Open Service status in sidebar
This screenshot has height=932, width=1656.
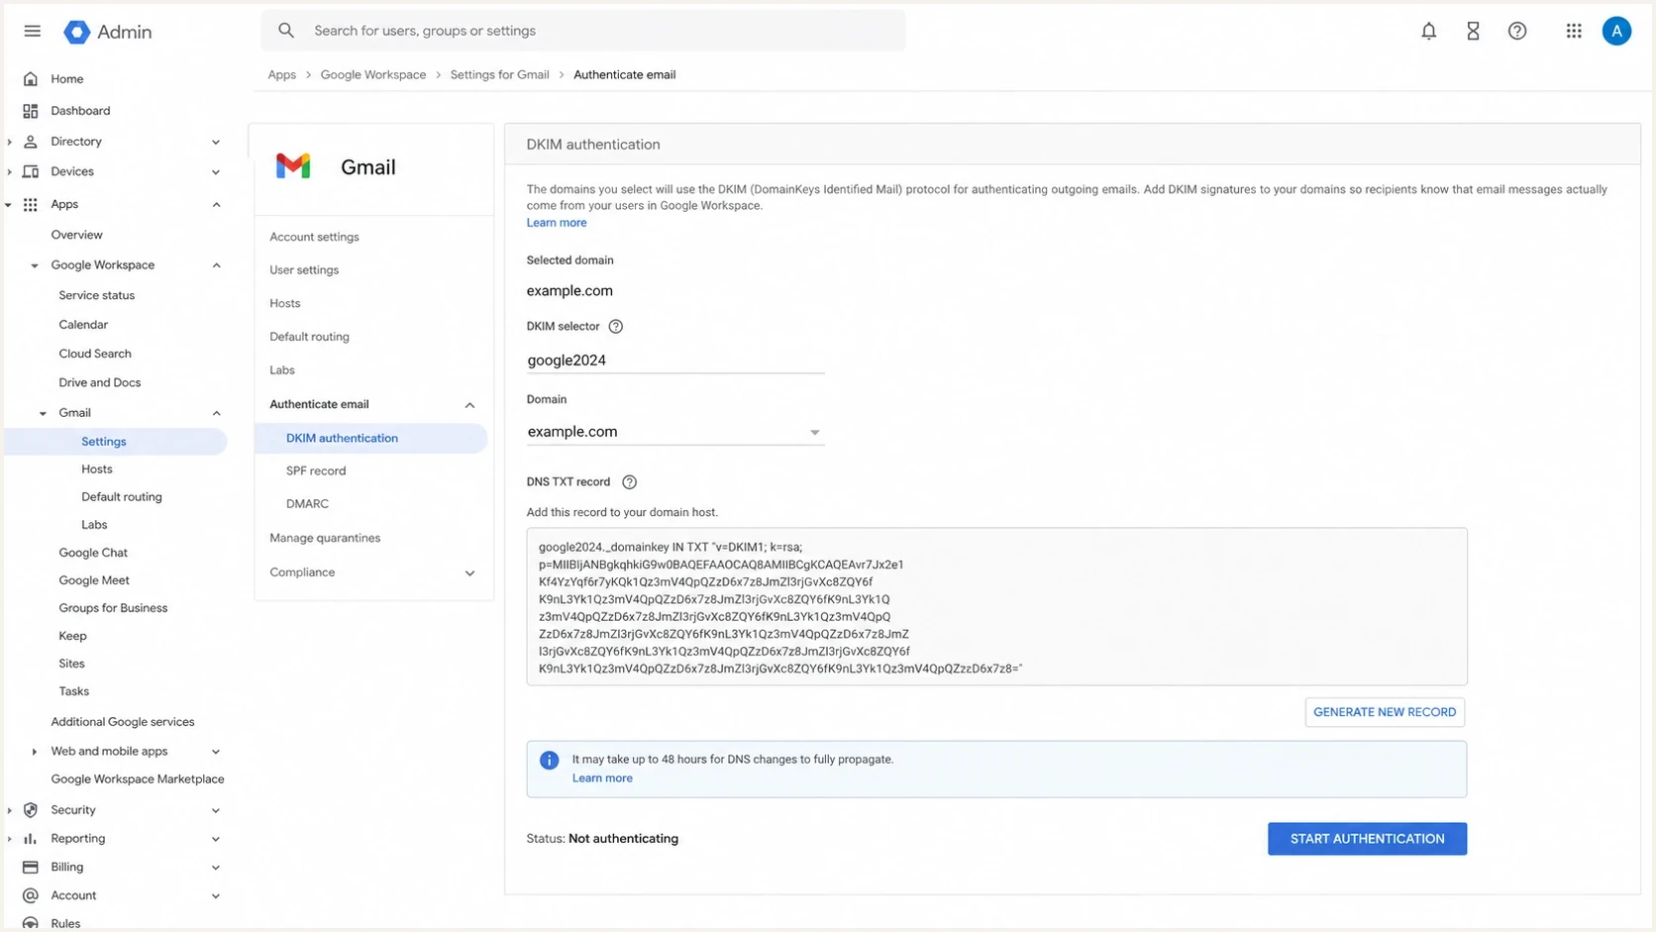97,295
